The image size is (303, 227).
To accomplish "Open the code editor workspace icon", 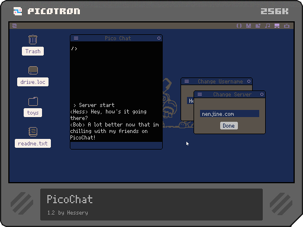I will [239, 26].
